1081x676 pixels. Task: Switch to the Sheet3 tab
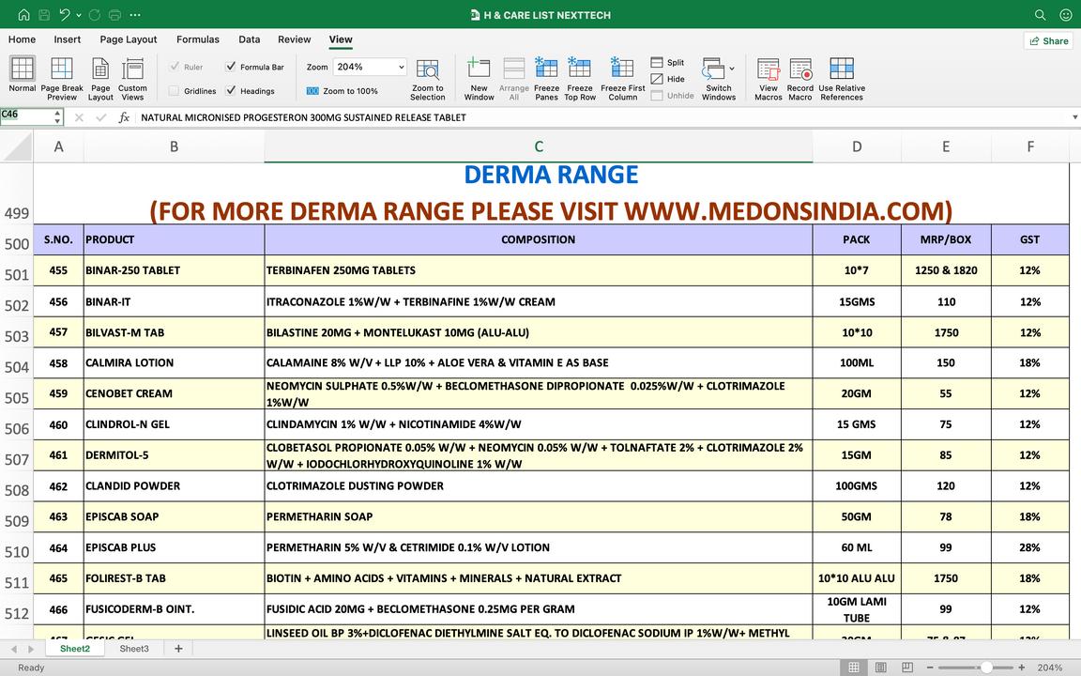pos(134,649)
